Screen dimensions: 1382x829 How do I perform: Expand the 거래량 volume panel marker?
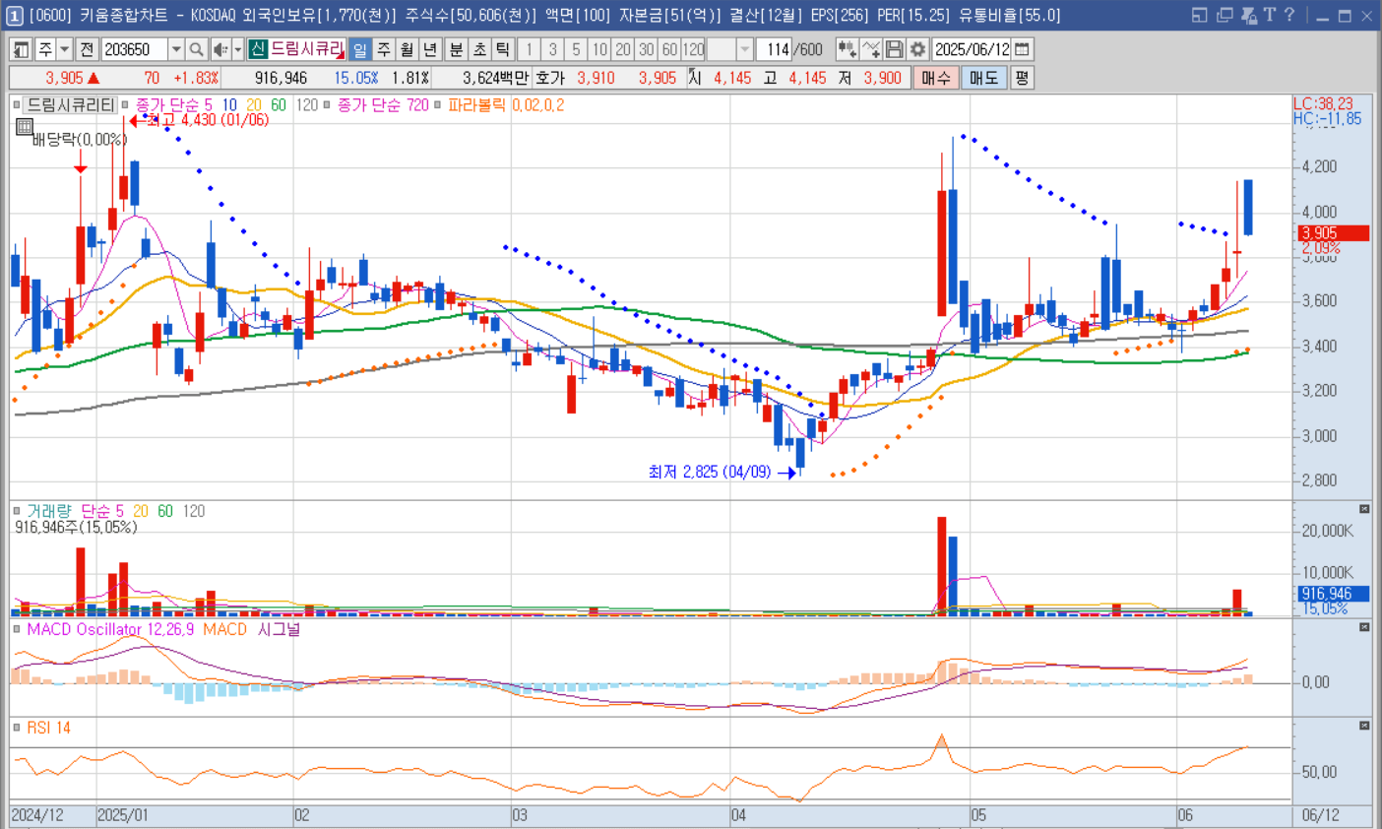coord(17,511)
